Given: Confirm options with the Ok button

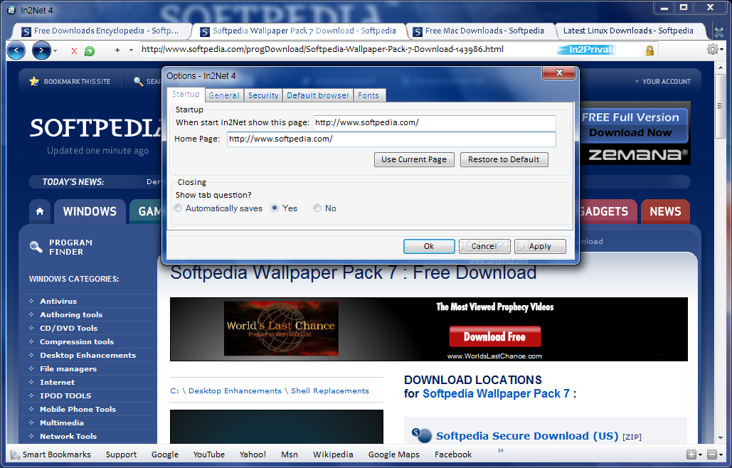Looking at the screenshot, I should click(x=429, y=246).
